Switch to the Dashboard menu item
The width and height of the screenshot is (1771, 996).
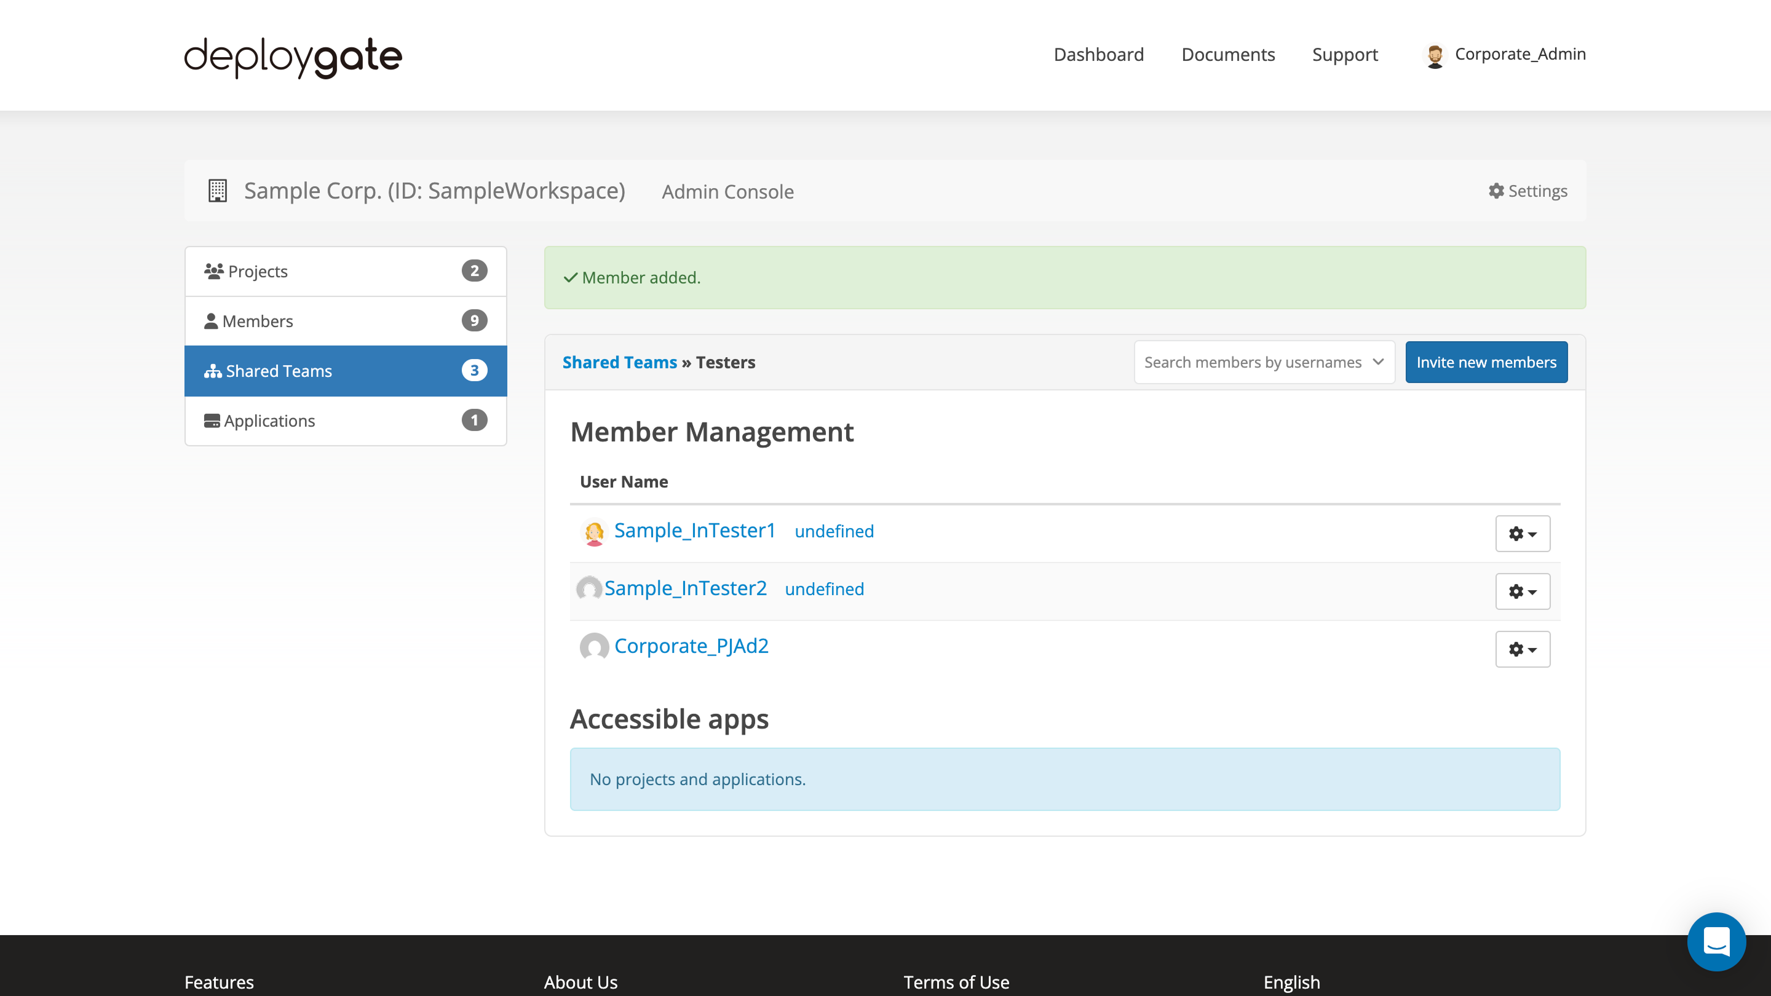coord(1098,54)
